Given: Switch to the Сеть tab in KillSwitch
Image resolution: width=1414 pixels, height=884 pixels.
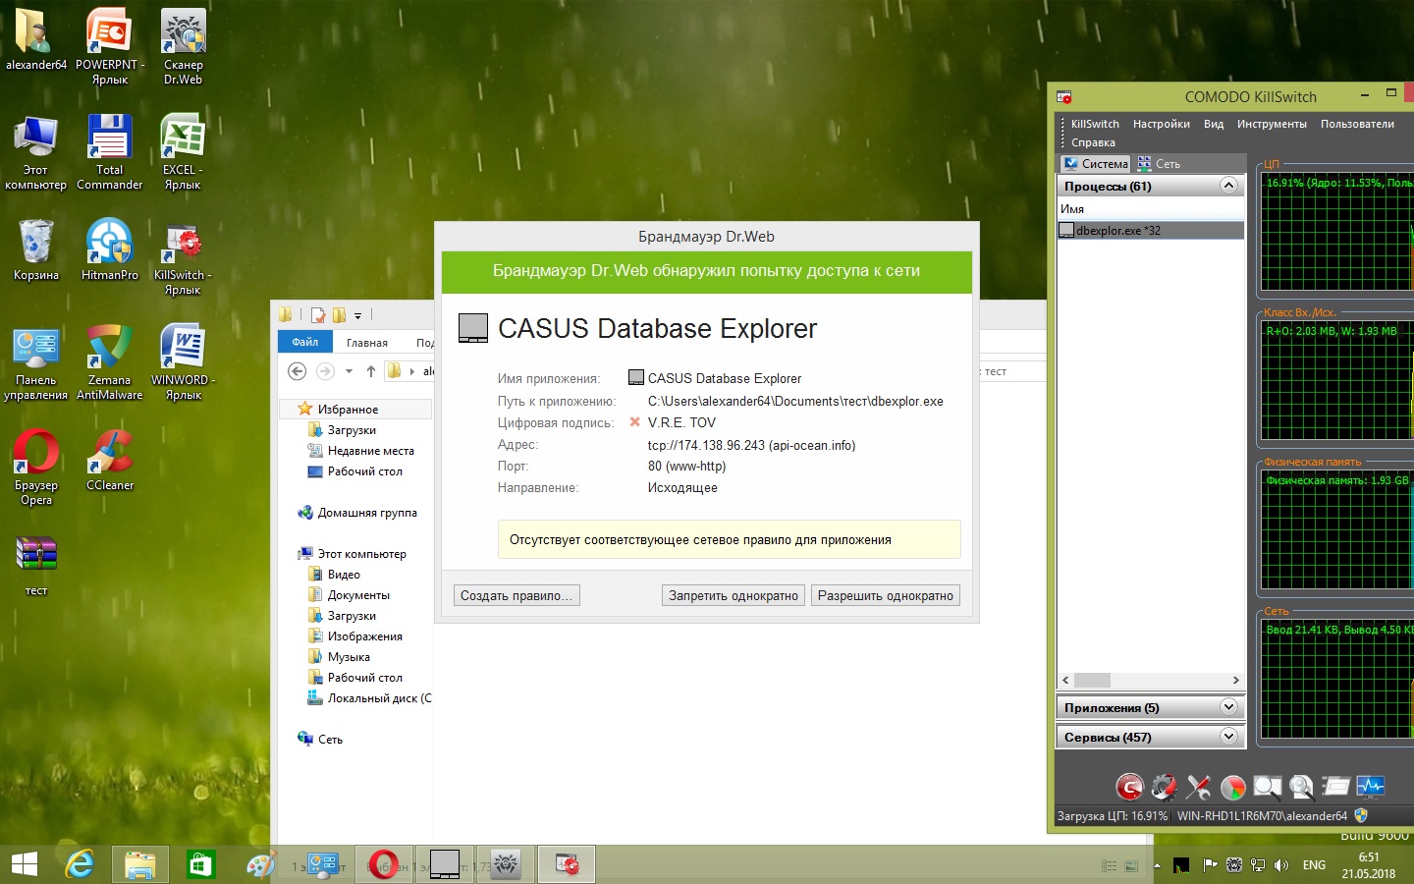Looking at the screenshot, I should [x=1159, y=164].
